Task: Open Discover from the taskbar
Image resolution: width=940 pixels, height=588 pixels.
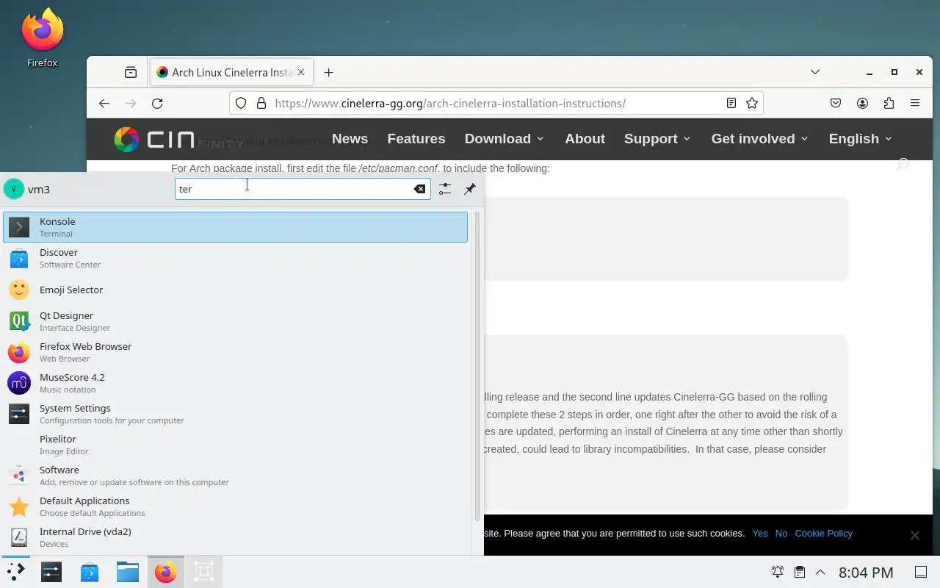Action: (x=90, y=572)
